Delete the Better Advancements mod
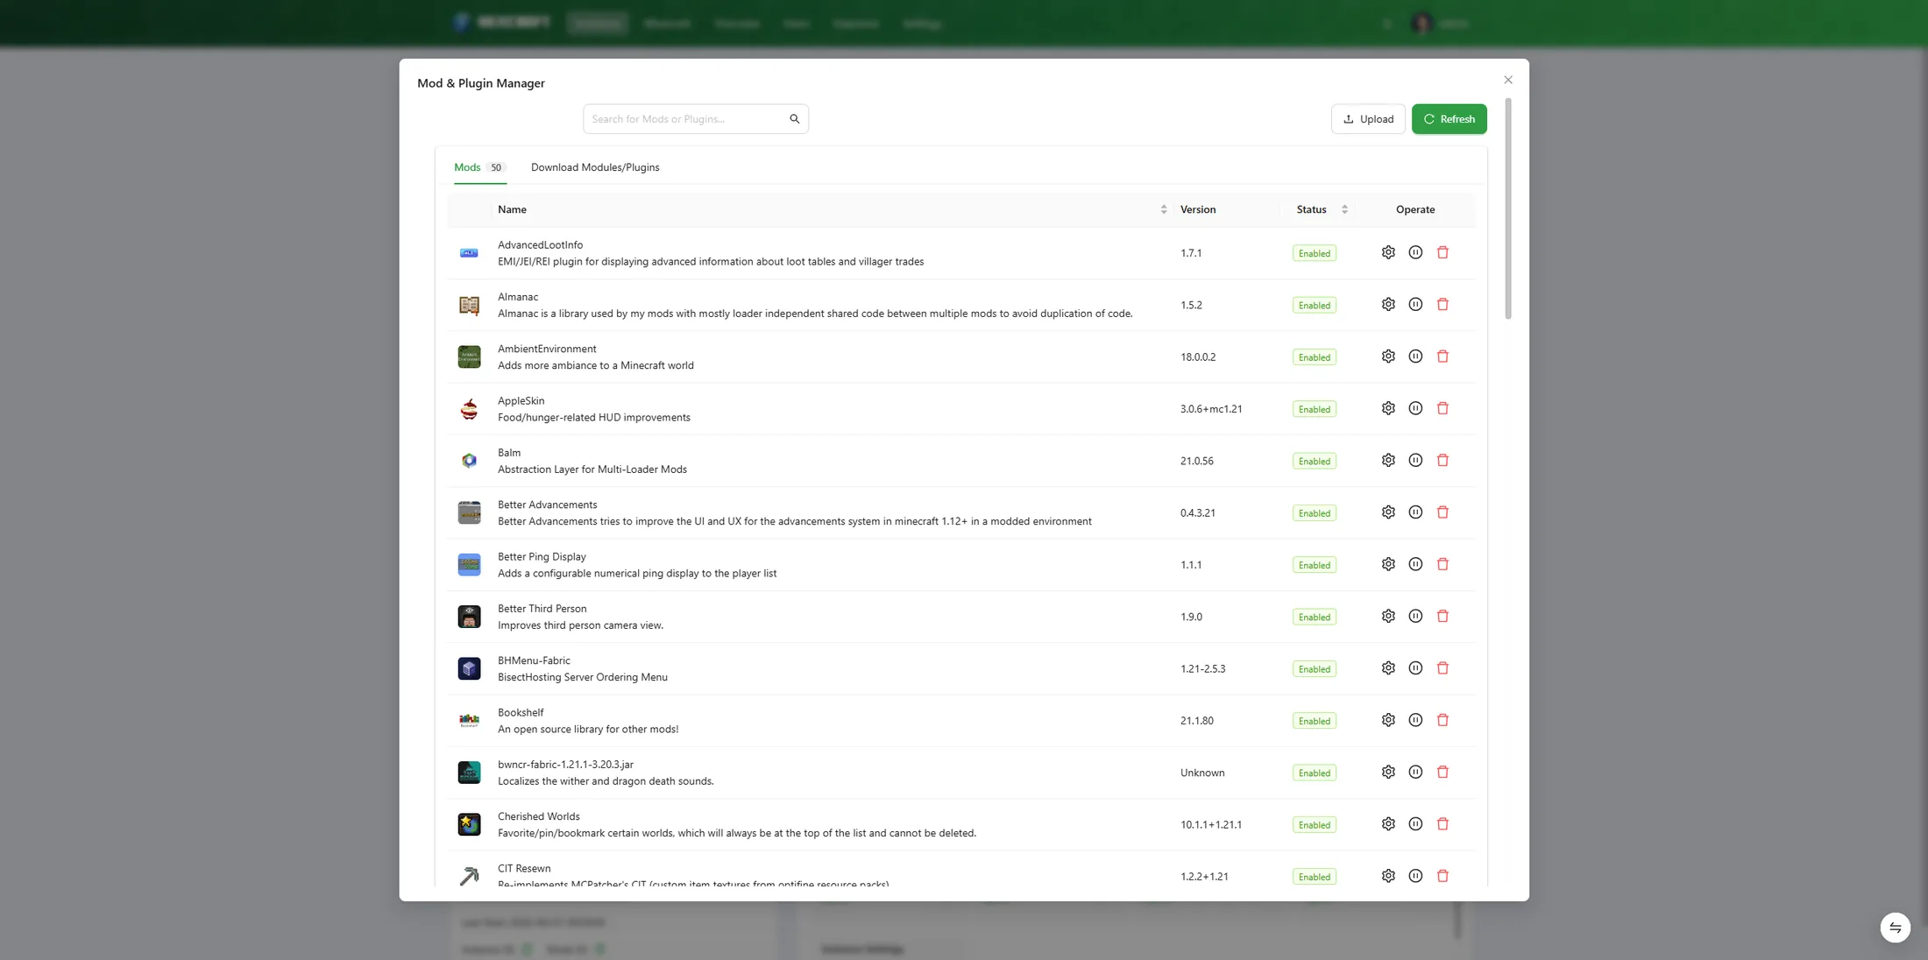This screenshot has height=960, width=1928. 1442,512
